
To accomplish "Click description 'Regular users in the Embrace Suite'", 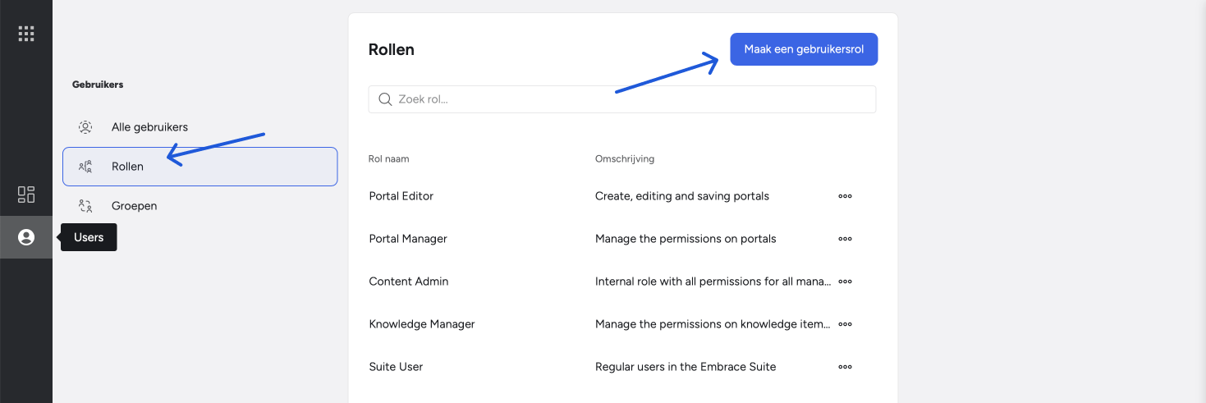I will [x=686, y=367].
